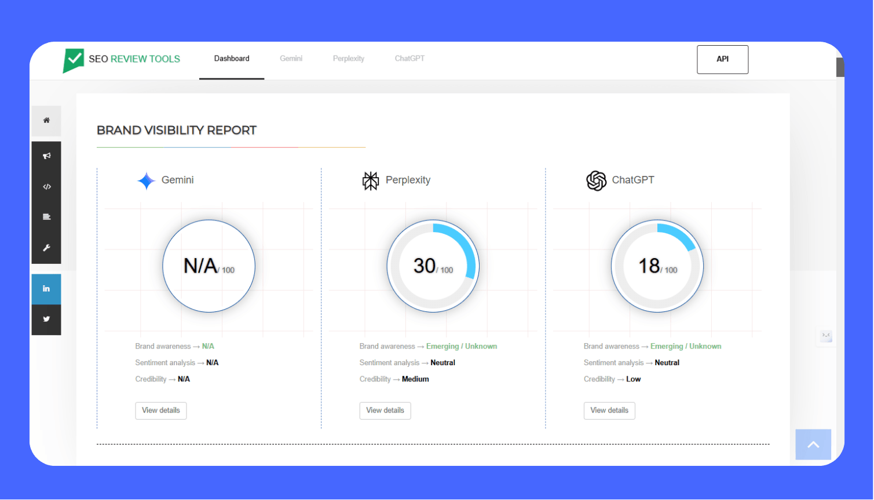Click the Perplexity card title text

(x=408, y=180)
